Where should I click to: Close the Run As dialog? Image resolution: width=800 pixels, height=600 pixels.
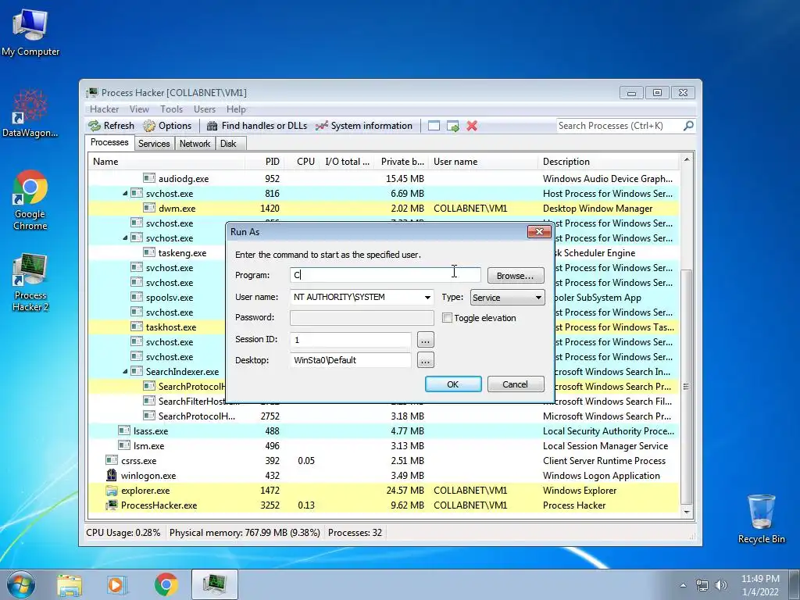tap(539, 231)
